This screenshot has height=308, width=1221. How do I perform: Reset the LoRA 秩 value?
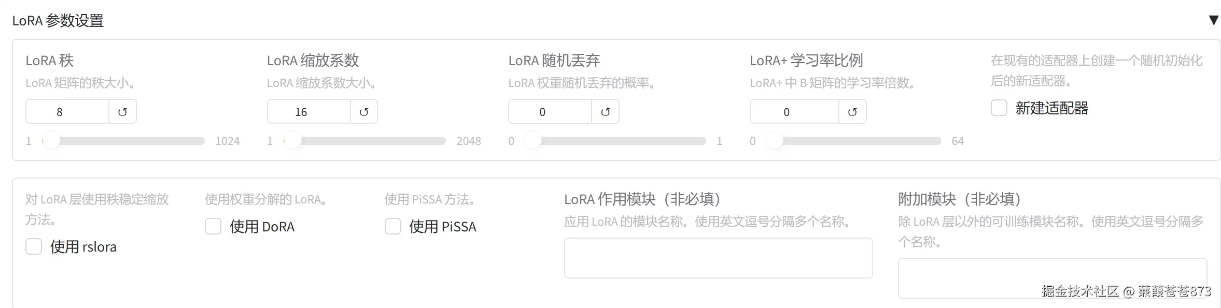point(122,112)
